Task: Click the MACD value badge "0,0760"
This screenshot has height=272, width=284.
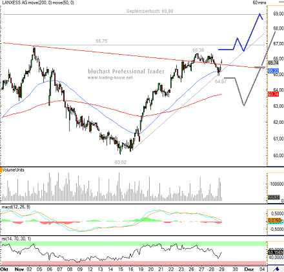Action: click(x=274, y=220)
